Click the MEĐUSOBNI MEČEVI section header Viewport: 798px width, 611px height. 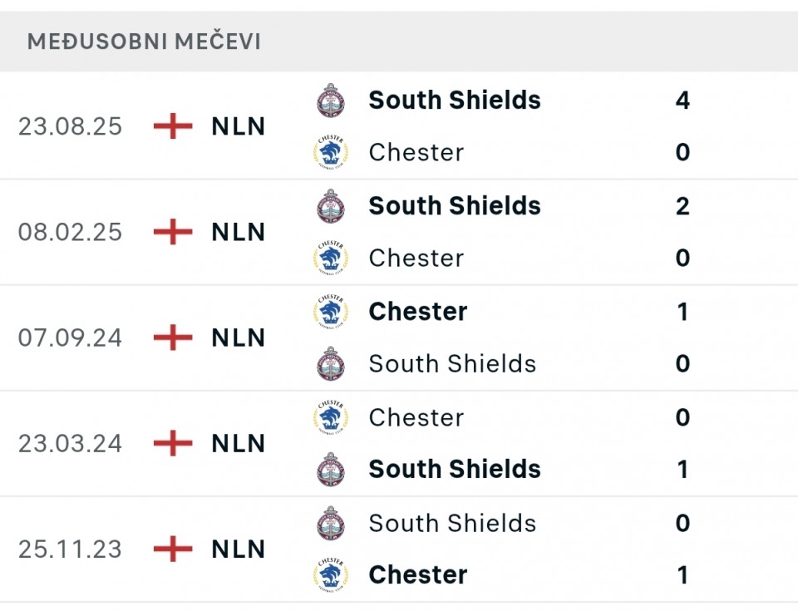pyautogui.click(x=144, y=42)
